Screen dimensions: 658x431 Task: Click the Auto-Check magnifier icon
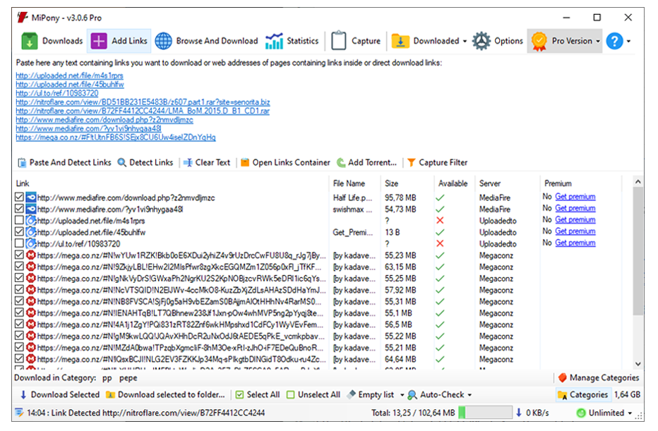pos(412,394)
